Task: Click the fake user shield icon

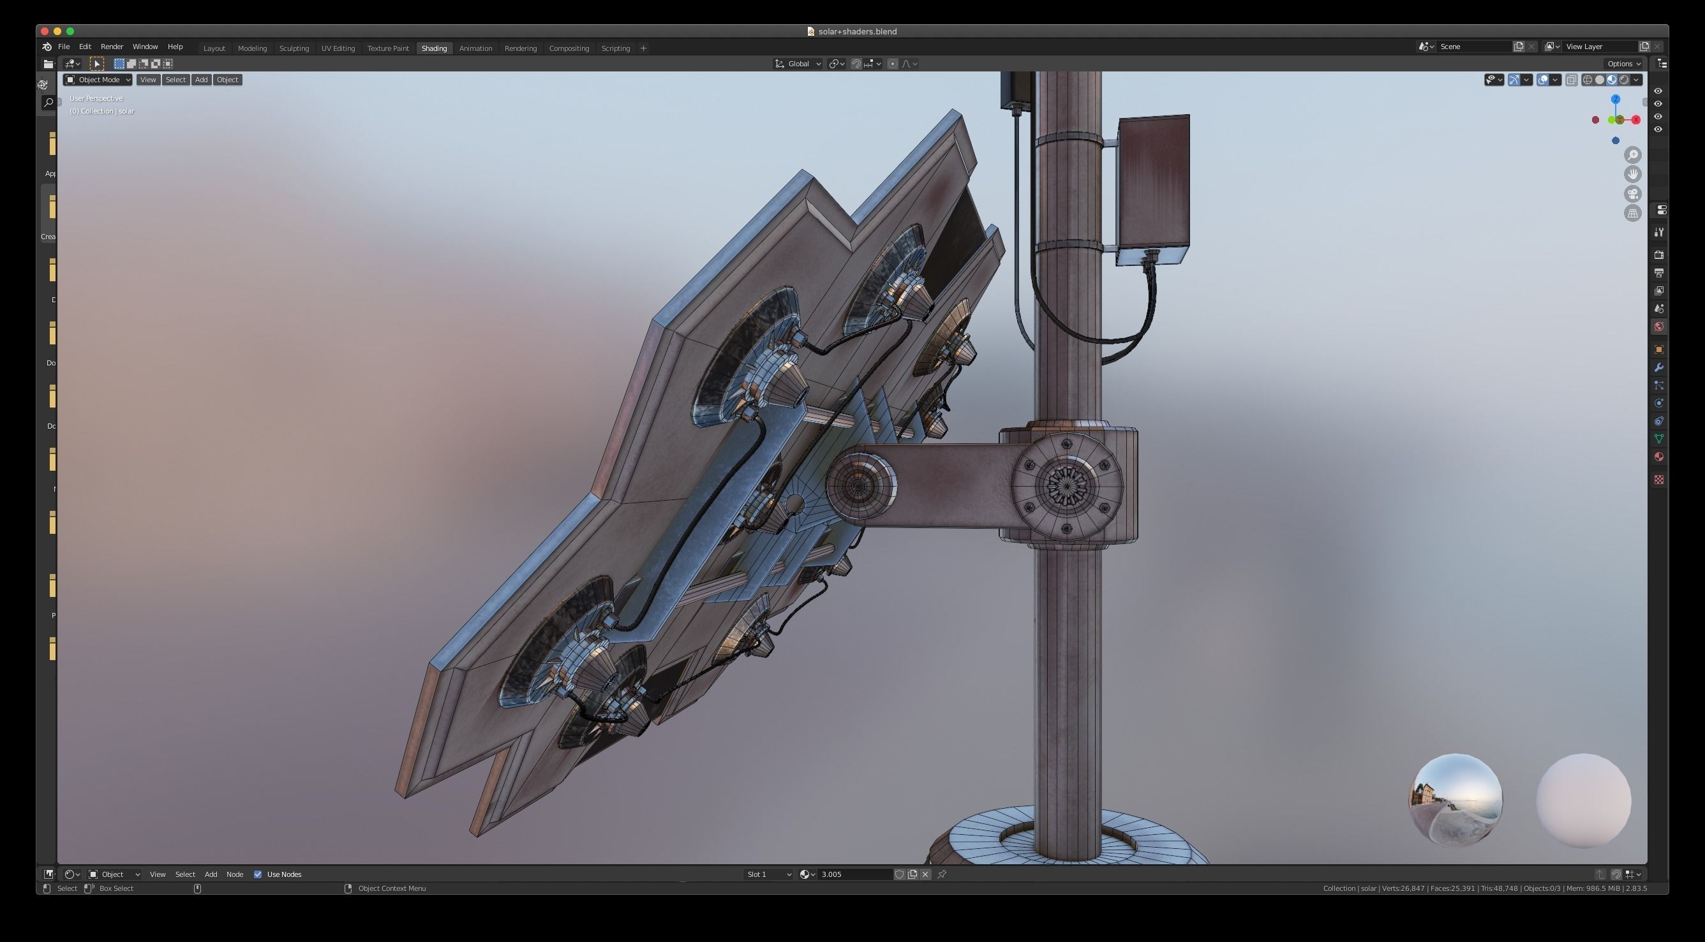Action: (x=900, y=874)
